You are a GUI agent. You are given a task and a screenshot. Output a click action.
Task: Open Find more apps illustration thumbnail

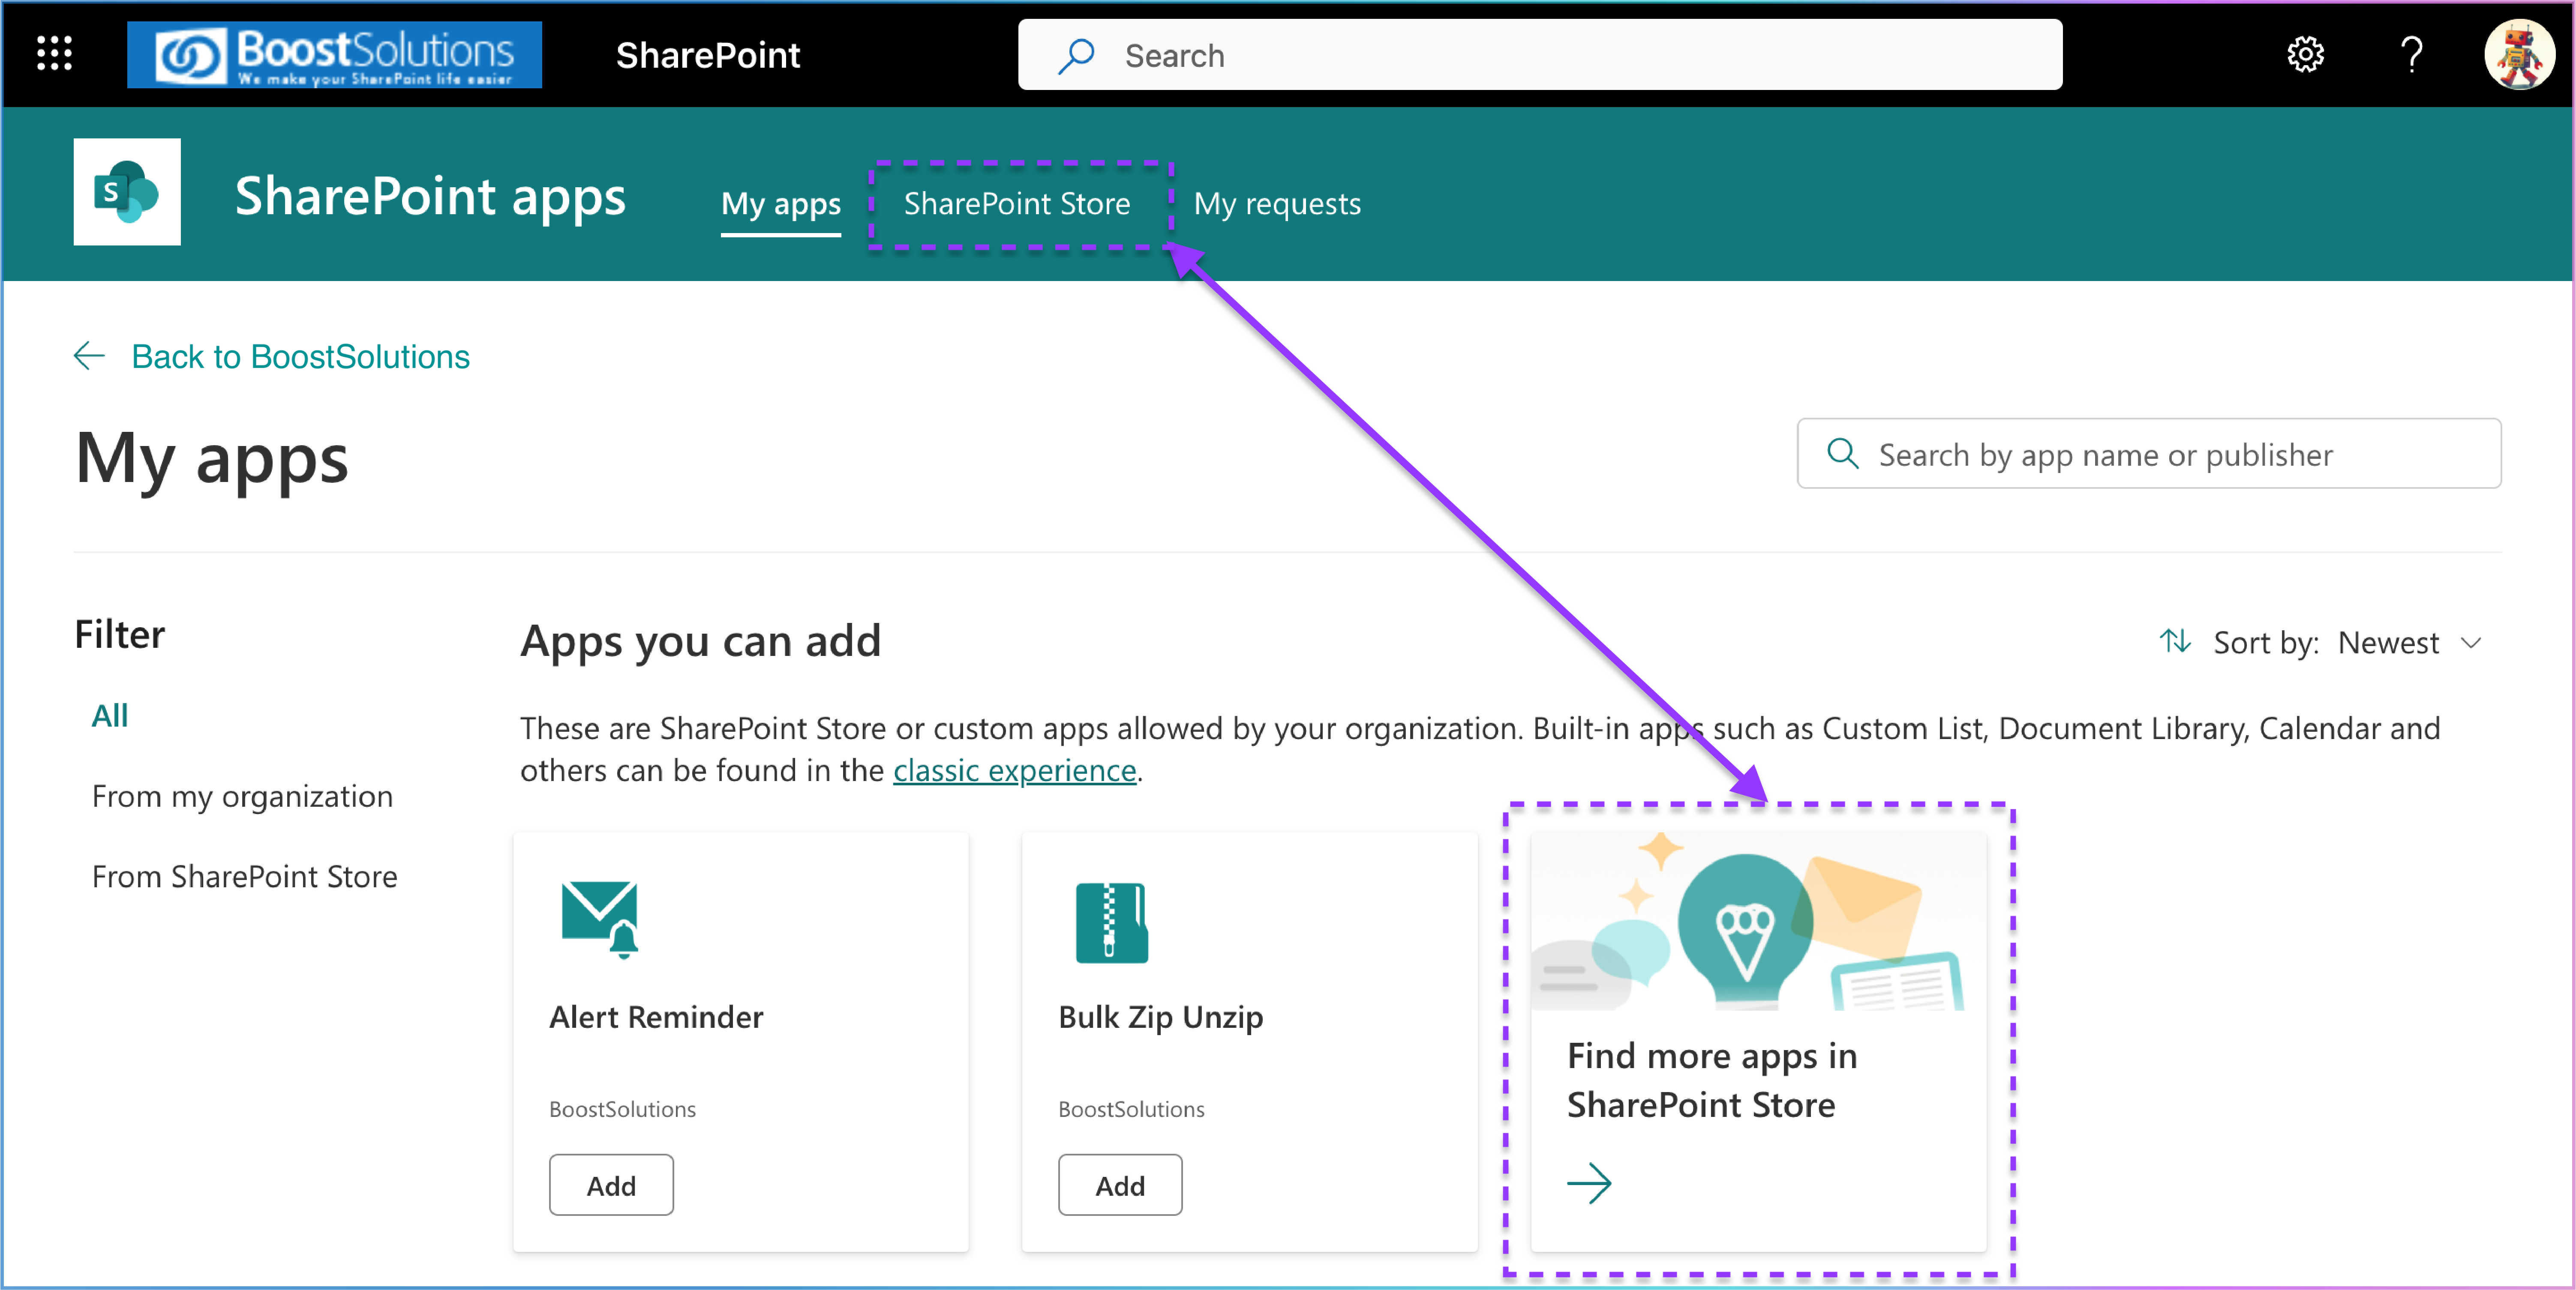coord(1758,920)
